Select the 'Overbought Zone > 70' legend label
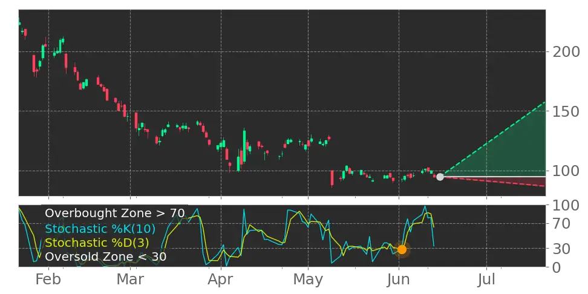The height and width of the screenshot is (294, 588). (115, 214)
